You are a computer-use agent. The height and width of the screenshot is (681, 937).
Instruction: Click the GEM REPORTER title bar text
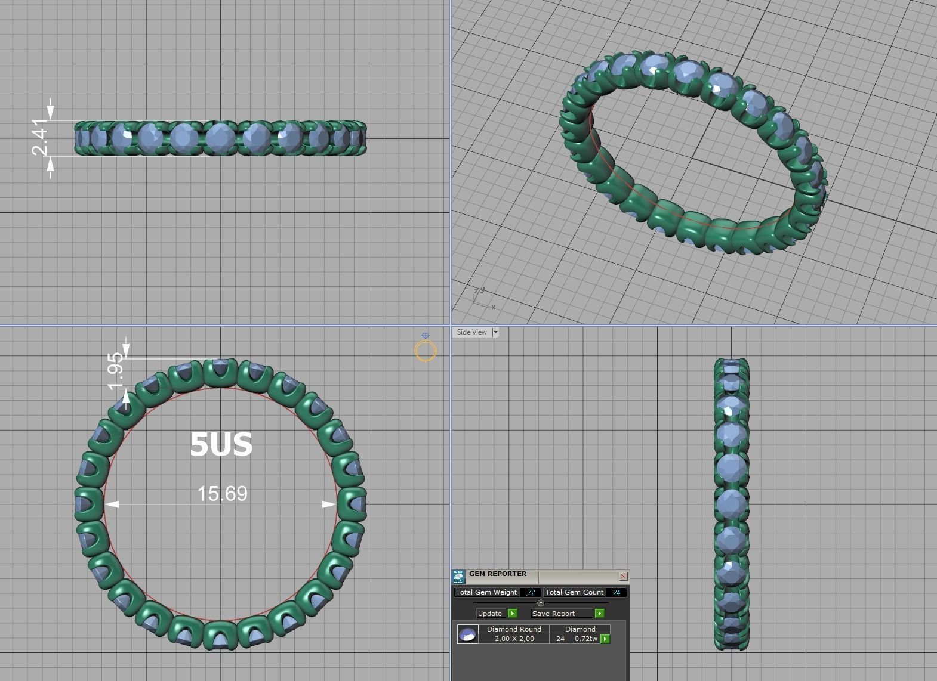pyautogui.click(x=498, y=574)
